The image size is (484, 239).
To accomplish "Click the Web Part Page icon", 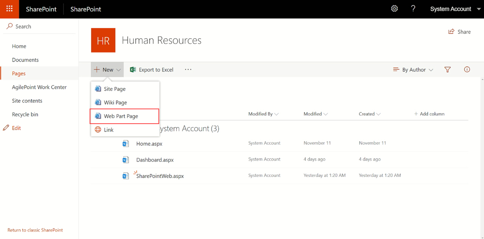I will [x=98, y=116].
